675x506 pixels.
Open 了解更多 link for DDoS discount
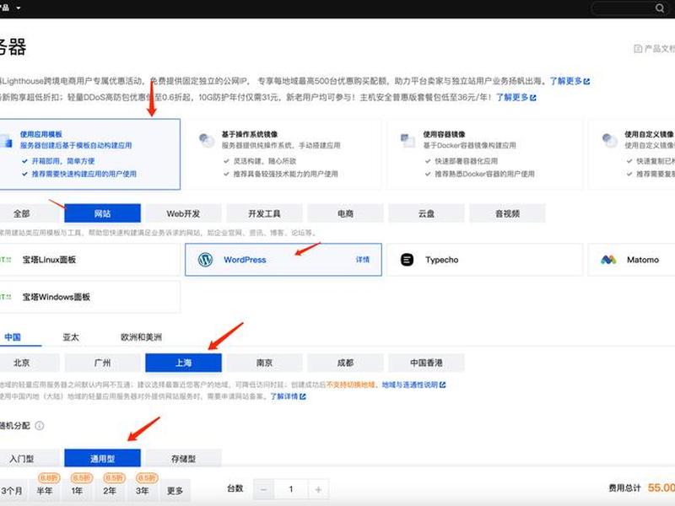pos(516,97)
